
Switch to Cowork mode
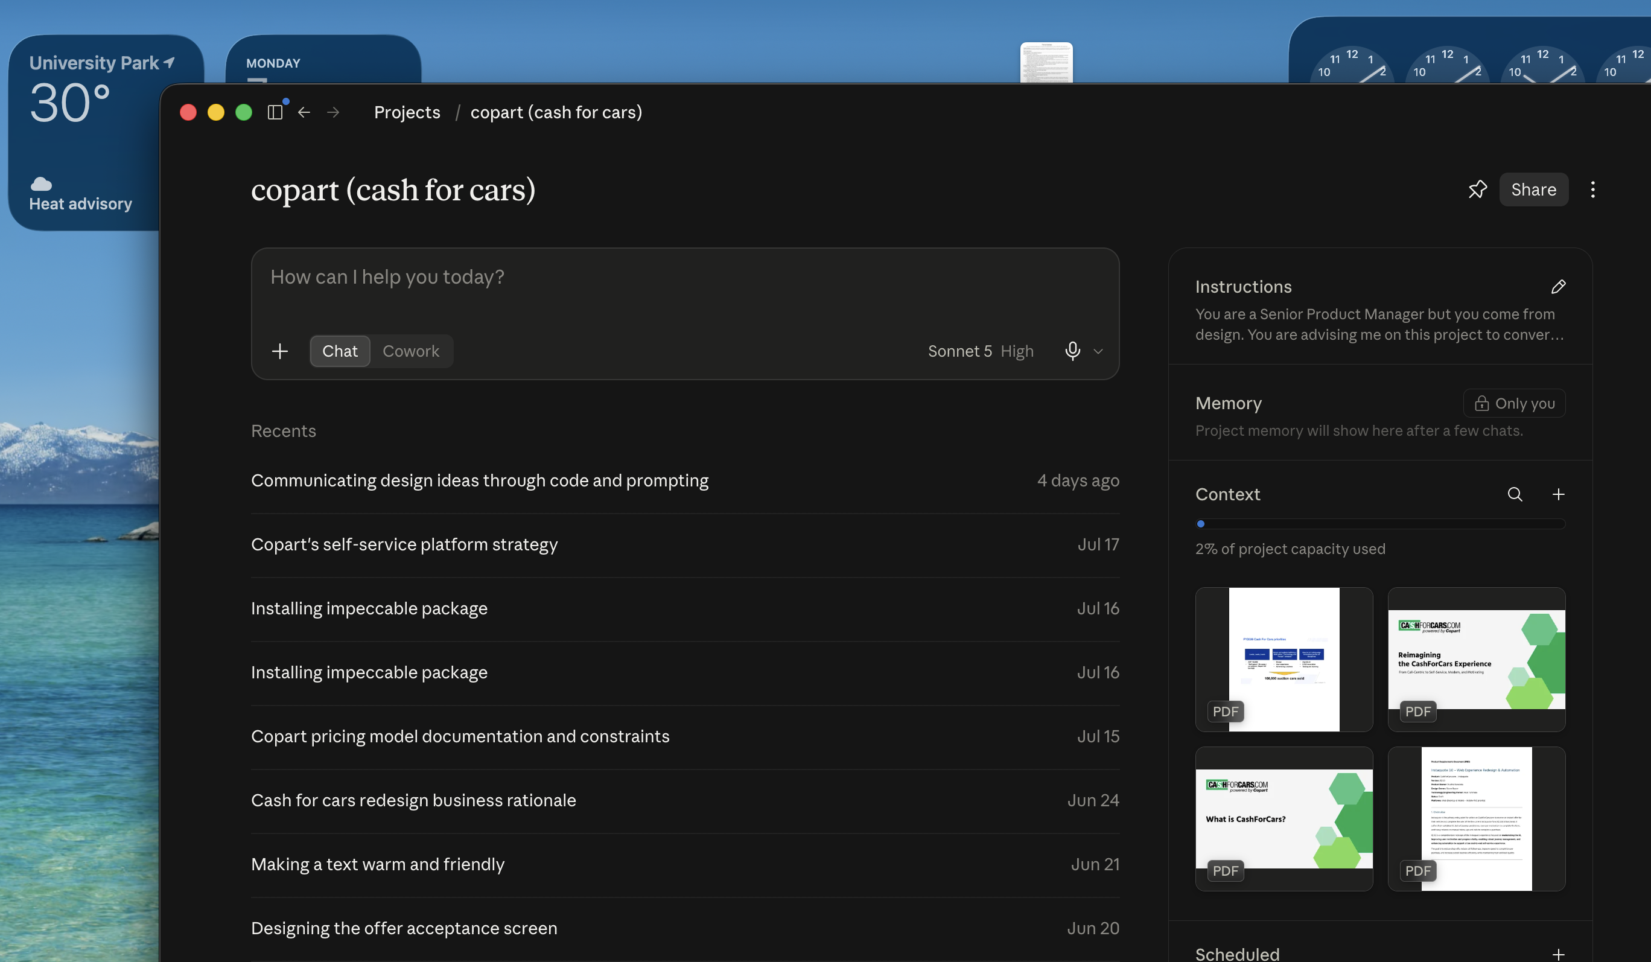tap(411, 351)
